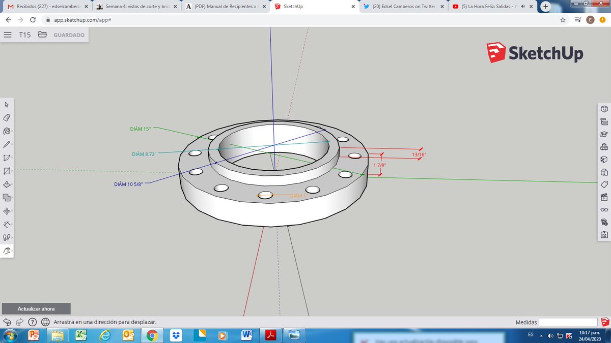Switch to La Hora Feliz YouTube tab
611x343 pixels.
click(492, 7)
